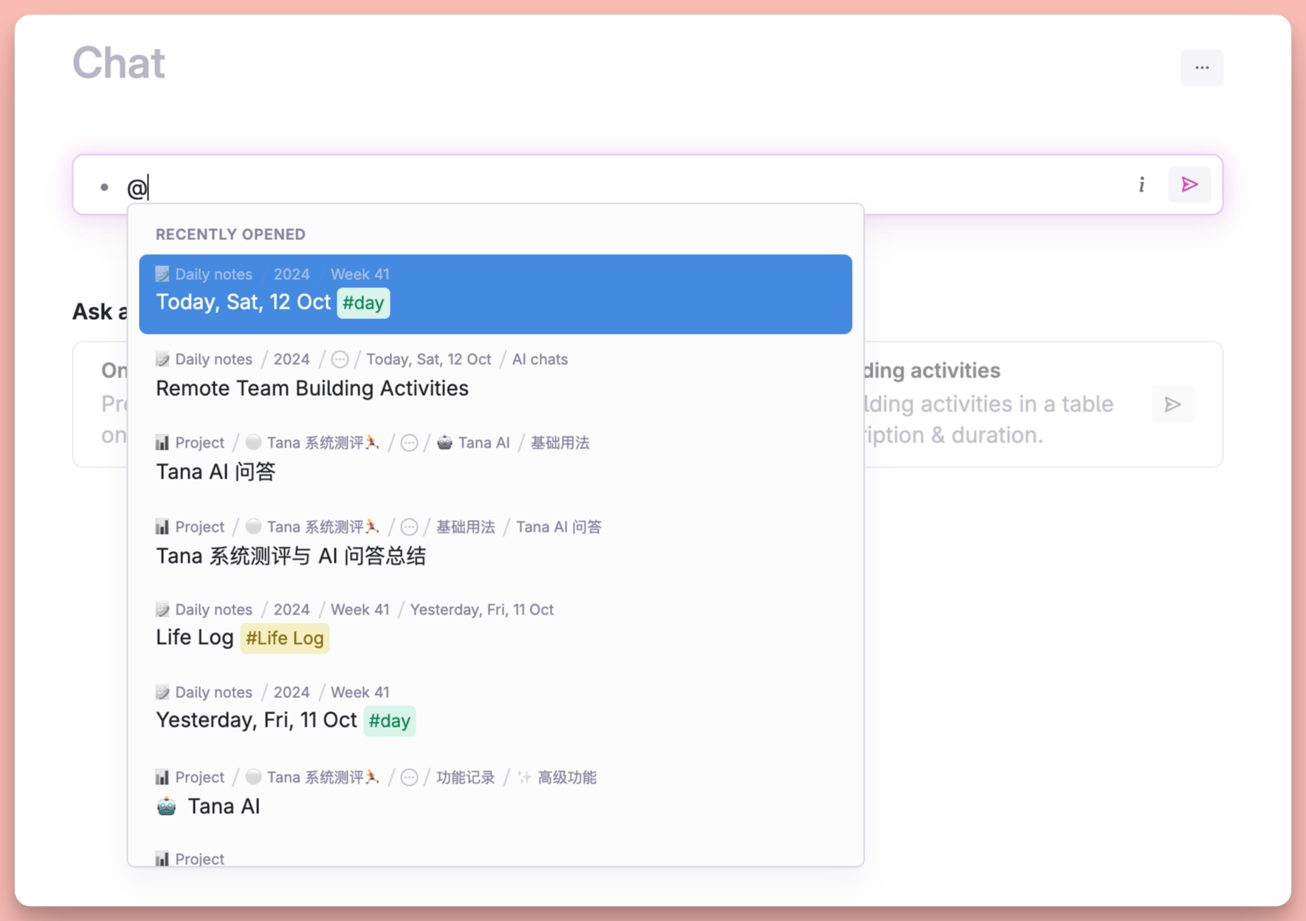Click the #day tag on Today entry
Viewport: 1306px width, 921px height.
(x=363, y=303)
